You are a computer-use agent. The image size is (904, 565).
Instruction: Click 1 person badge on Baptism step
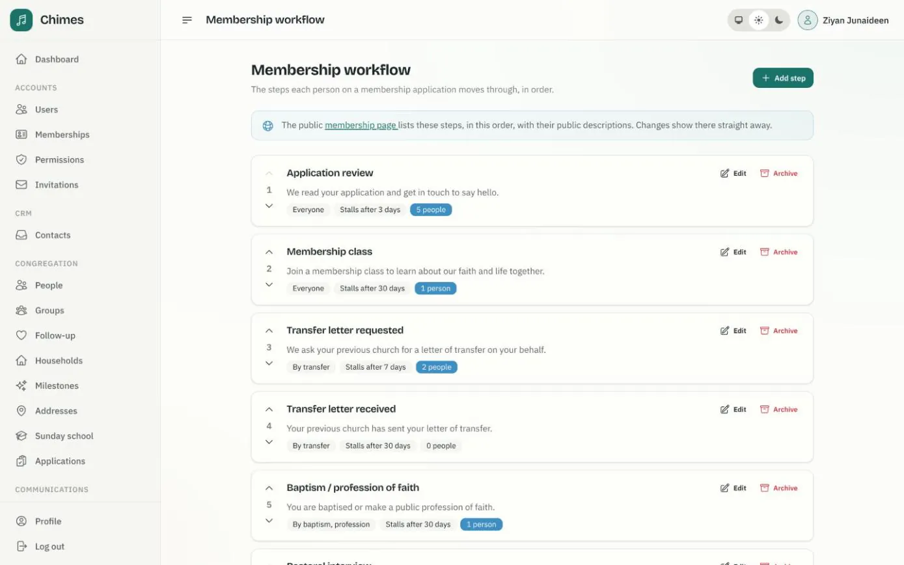click(x=481, y=525)
